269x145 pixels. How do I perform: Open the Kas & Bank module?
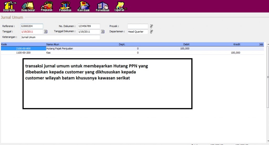[84, 6]
